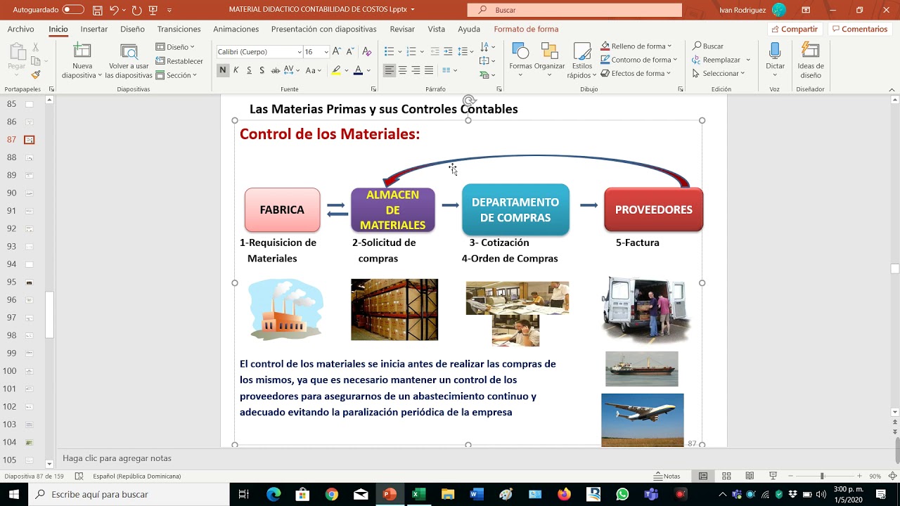Toggle italic (K) formatting
Screen dimensions: 900x506
pyautogui.click(x=236, y=70)
